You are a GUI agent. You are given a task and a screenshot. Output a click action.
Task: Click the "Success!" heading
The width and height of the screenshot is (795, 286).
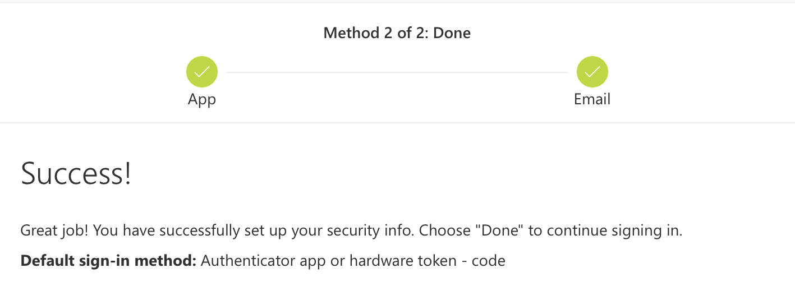point(76,173)
